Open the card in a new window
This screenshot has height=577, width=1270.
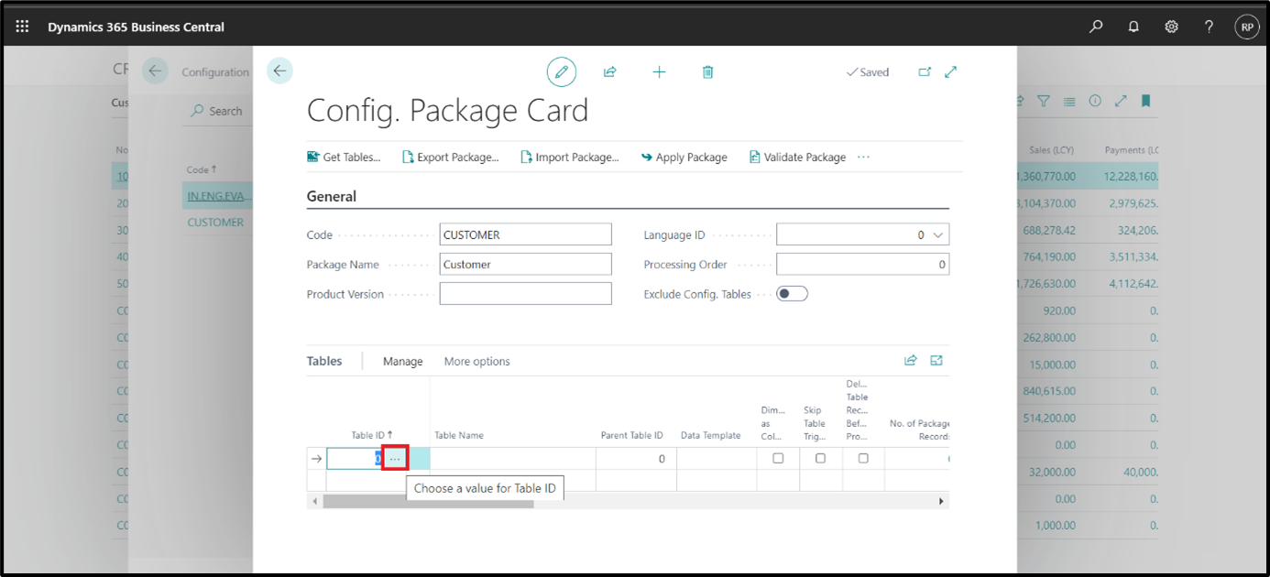924,71
